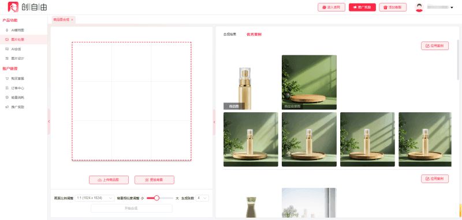Close the 商品图合成 tab
The image size is (462, 220).
tap(72, 20)
